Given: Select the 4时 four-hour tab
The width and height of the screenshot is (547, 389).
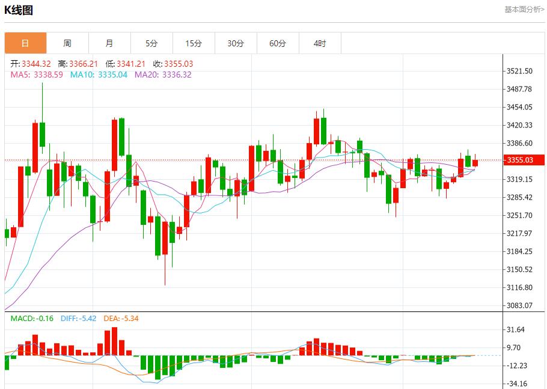Looking at the screenshot, I should (x=320, y=43).
